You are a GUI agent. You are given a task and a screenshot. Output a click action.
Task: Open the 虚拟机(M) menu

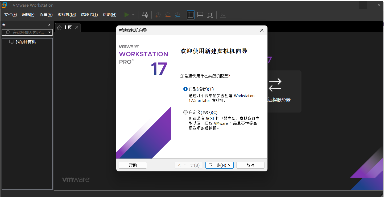67,15
